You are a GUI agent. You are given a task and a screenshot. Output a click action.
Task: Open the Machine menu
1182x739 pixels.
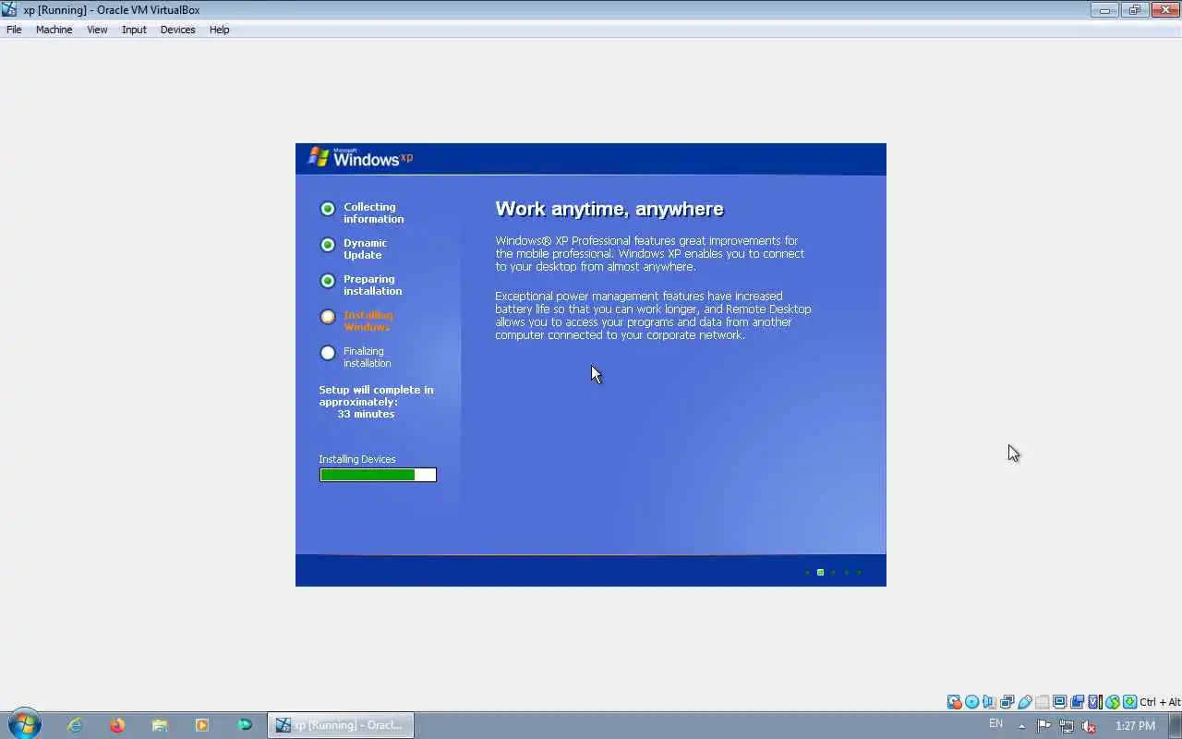[54, 30]
